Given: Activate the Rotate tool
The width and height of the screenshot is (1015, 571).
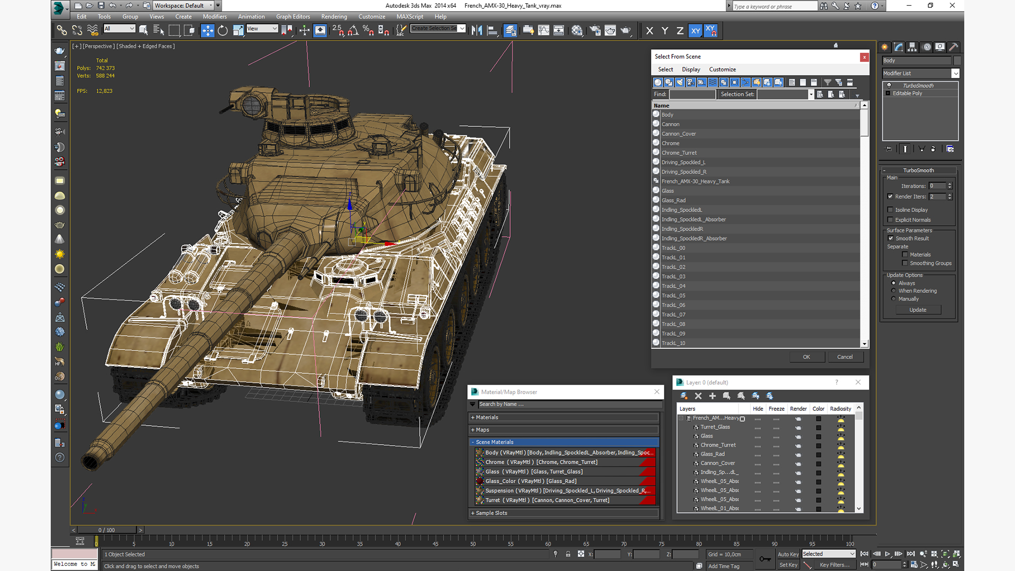Looking at the screenshot, I should [x=223, y=31].
